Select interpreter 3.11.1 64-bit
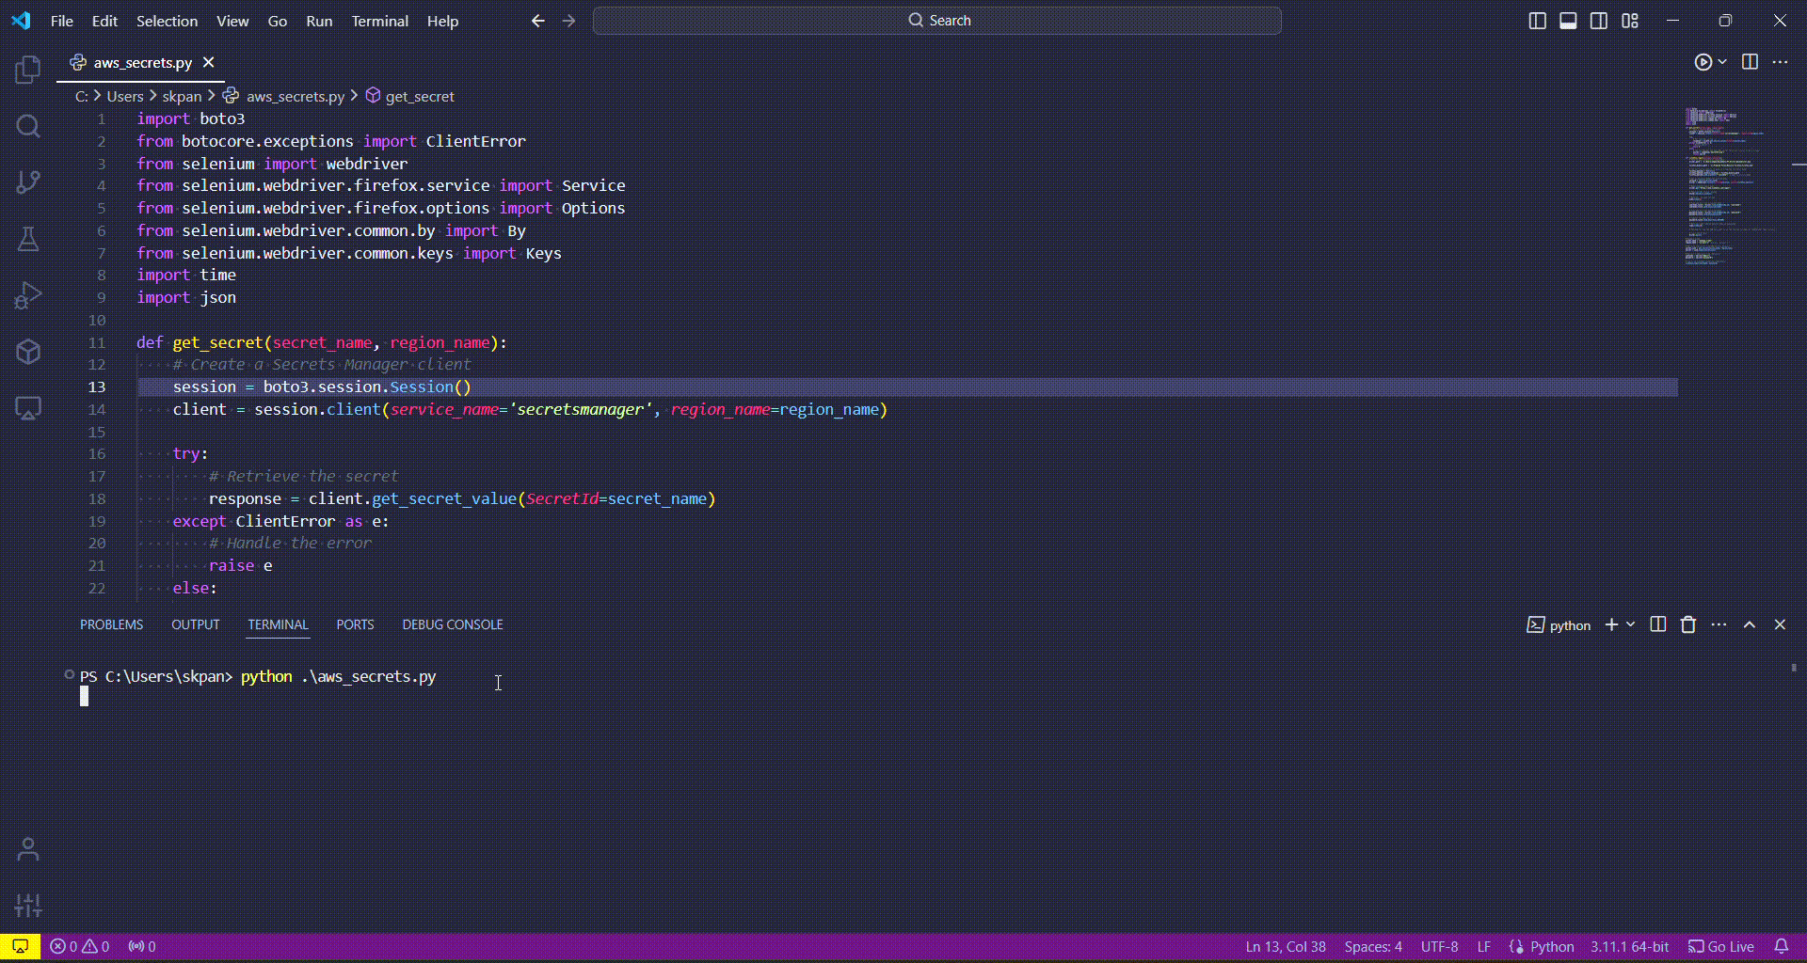This screenshot has height=963, width=1807. pyautogui.click(x=1630, y=947)
